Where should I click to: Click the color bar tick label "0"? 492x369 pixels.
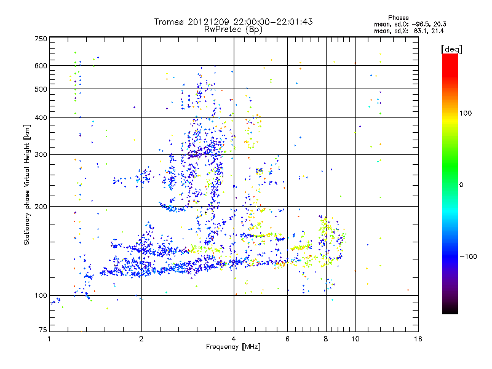461,185
